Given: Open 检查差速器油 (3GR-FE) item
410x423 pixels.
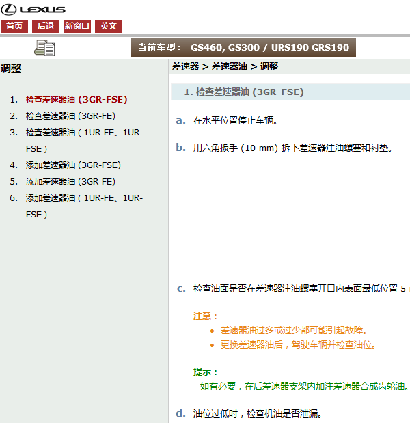Looking at the screenshot, I should tap(70, 116).
